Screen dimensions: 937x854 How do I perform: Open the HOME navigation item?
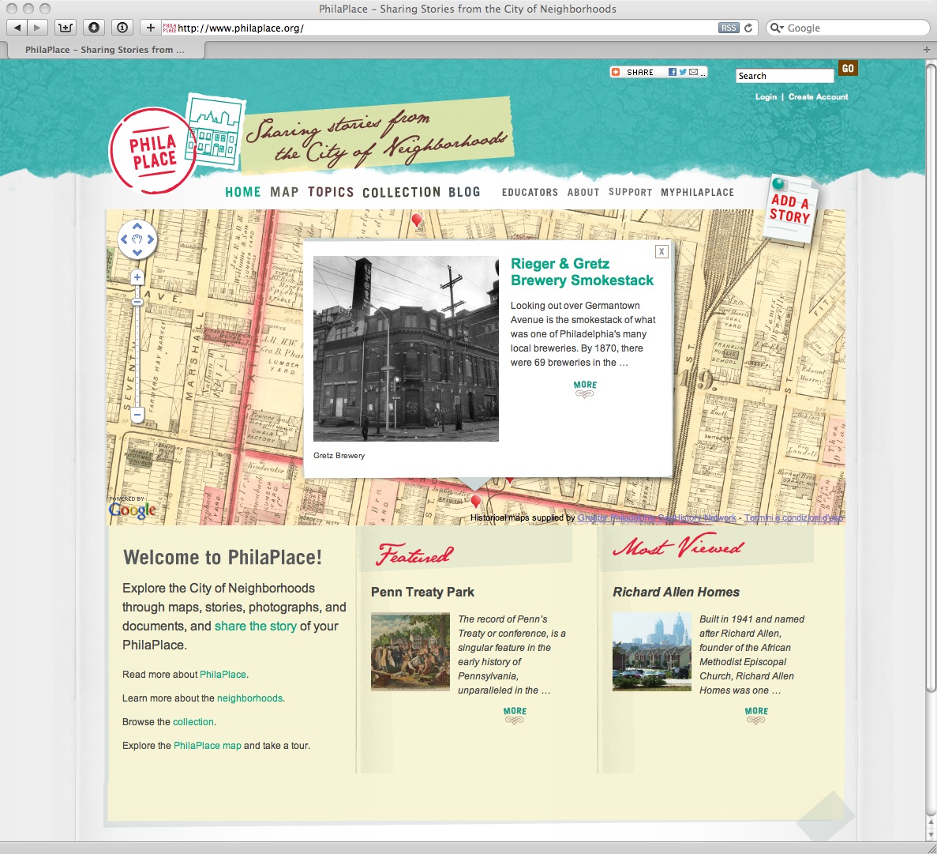tap(242, 192)
